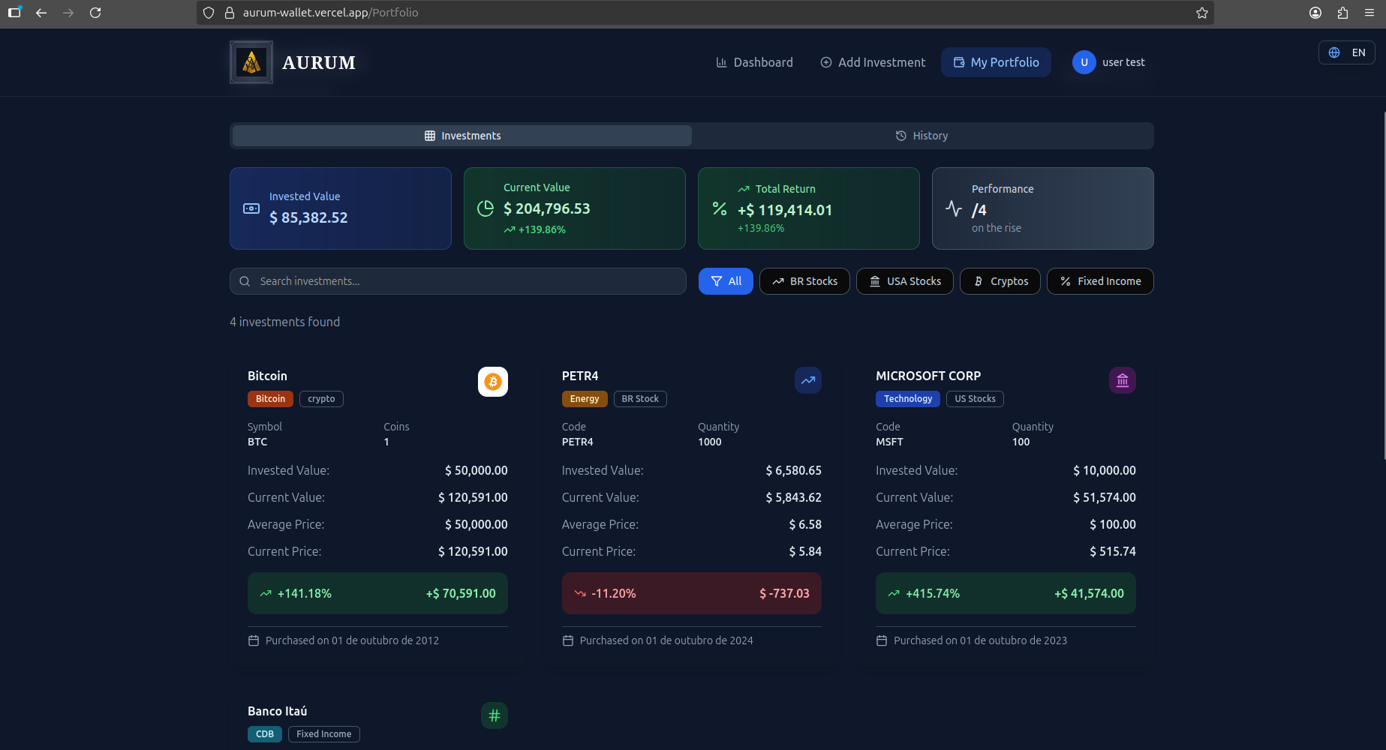The width and height of the screenshot is (1386, 750).
Task: Open the EN language selector
Action: (x=1346, y=52)
